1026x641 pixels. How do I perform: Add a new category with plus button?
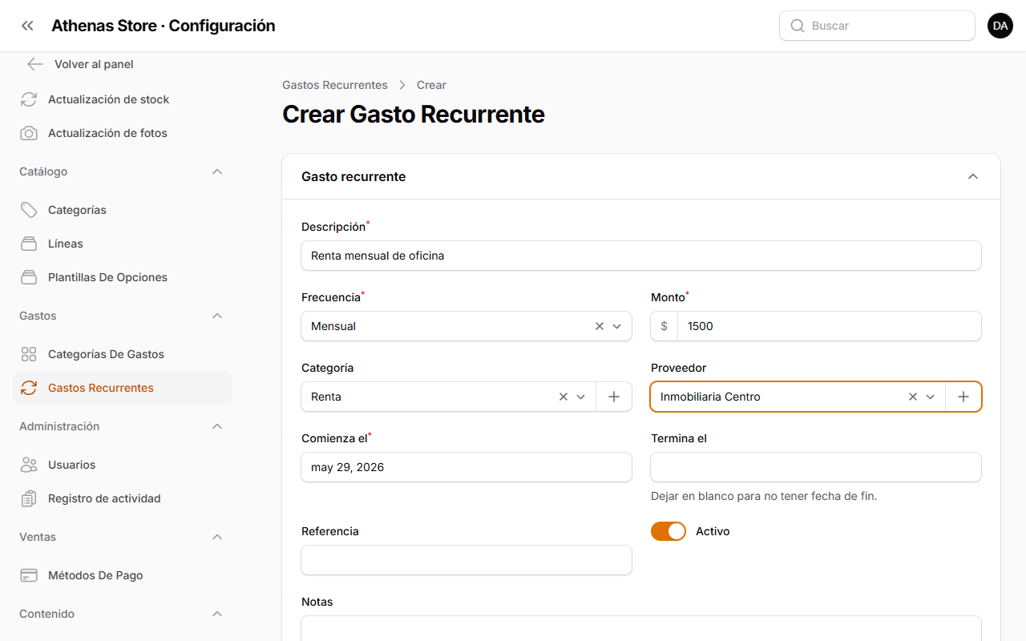pos(614,397)
